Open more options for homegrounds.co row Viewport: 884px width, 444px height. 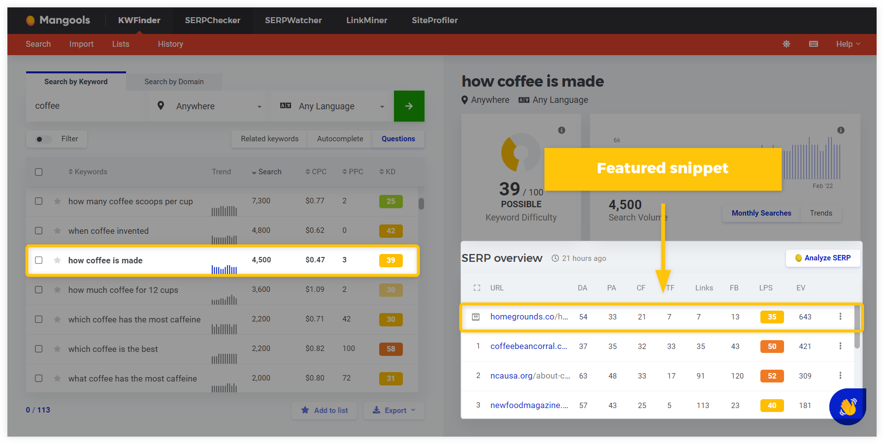(x=840, y=317)
